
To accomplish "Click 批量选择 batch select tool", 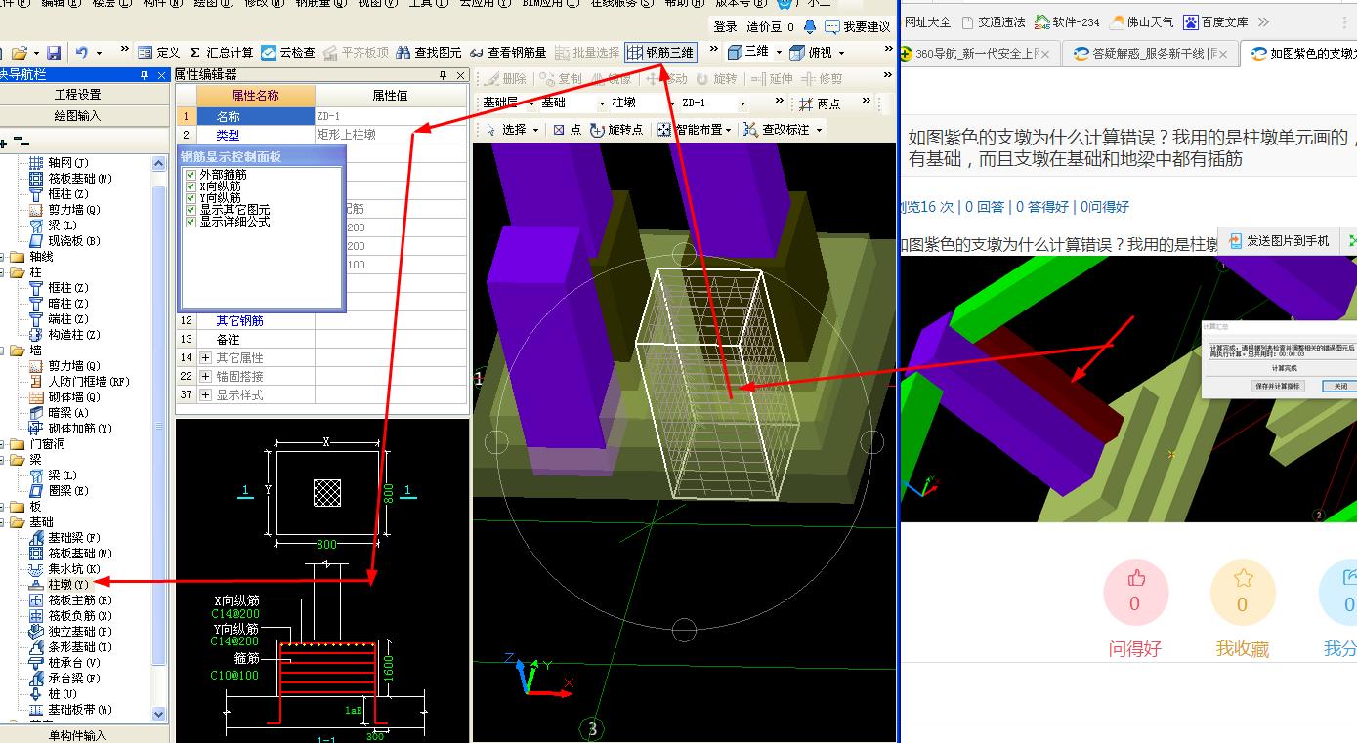I will pos(587,53).
